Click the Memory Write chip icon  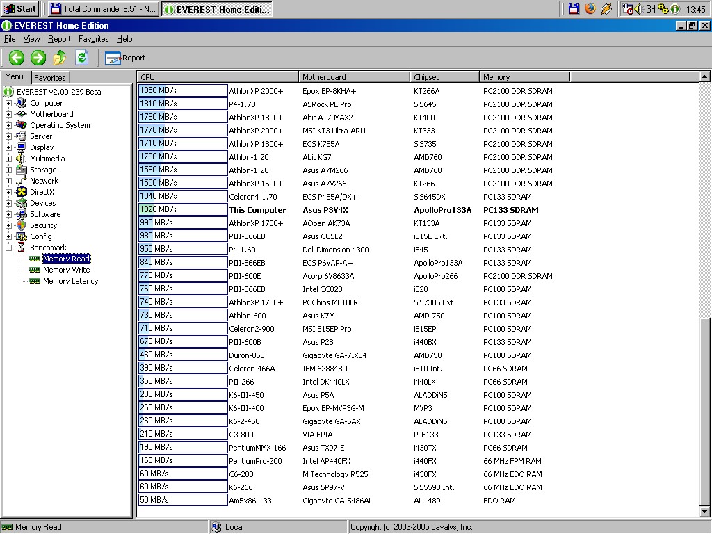[35, 270]
